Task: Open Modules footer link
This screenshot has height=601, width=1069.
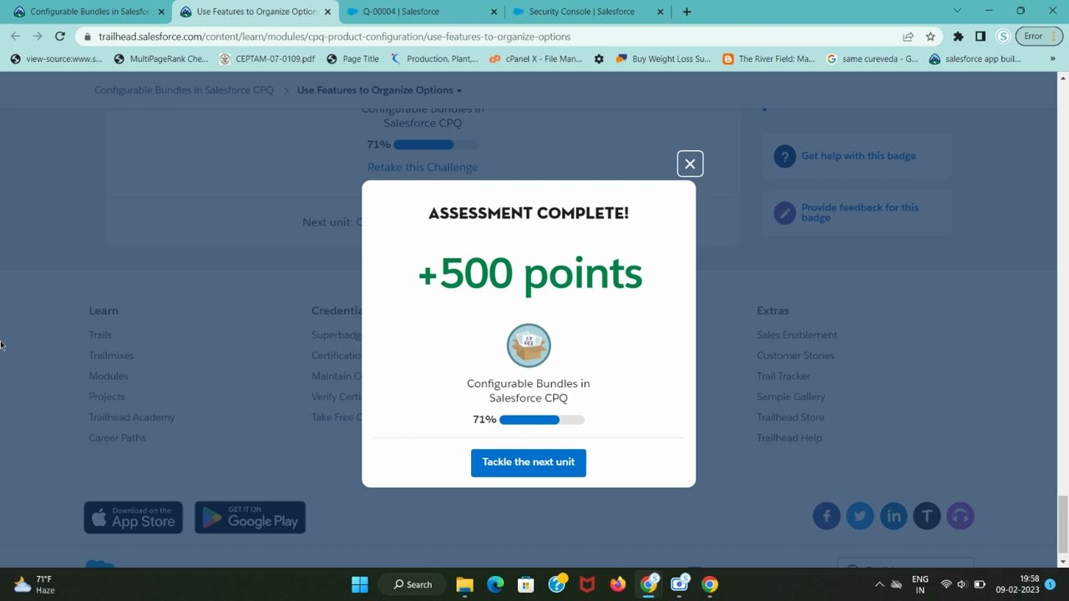Action: [x=109, y=376]
